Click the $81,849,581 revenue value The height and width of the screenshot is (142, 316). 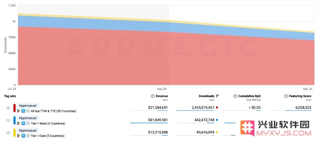pyautogui.click(x=158, y=120)
